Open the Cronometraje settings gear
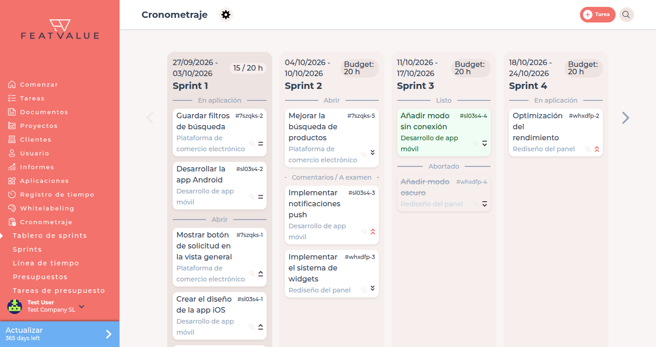 (x=226, y=15)
